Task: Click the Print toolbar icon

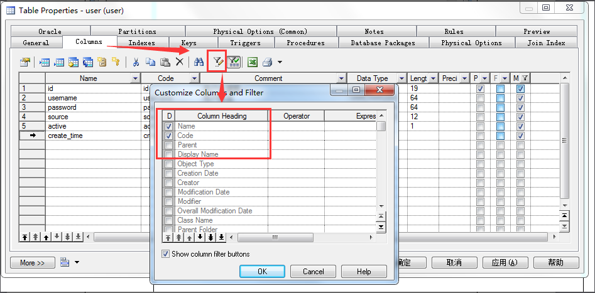Action: [x=268, y=61]
